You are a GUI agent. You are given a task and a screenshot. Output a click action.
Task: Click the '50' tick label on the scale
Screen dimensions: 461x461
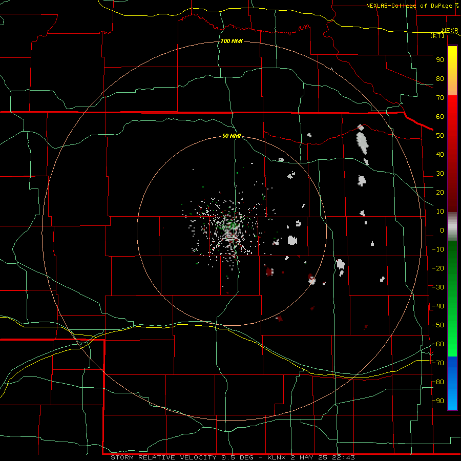[440, 136]
